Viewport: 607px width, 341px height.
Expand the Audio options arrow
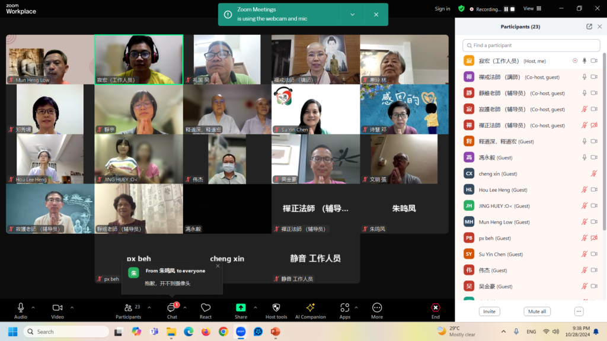pyautogui.click(x=33, y=307)
